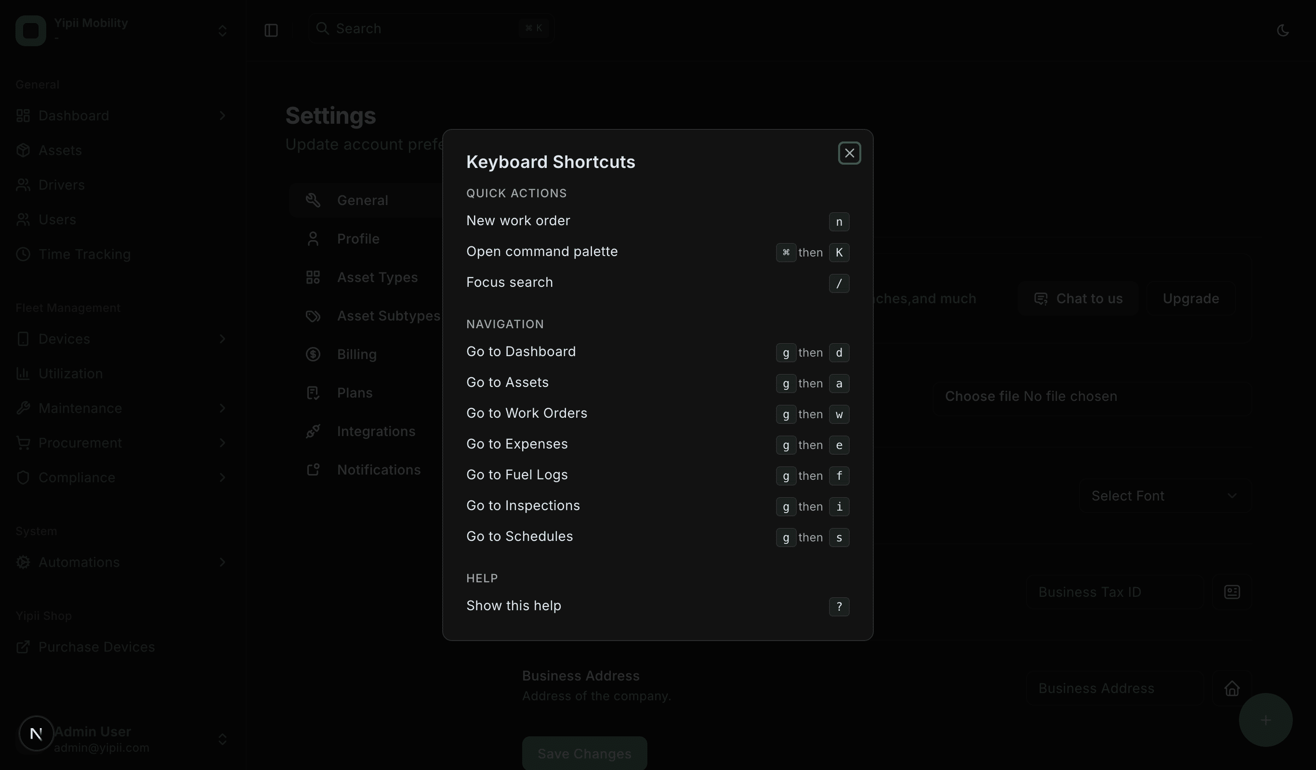Screen dimensions: 1316x770
Task: Click the 'Go to Inspections' shortcut label
Action: pyautogui.click(x=523, y=505)
